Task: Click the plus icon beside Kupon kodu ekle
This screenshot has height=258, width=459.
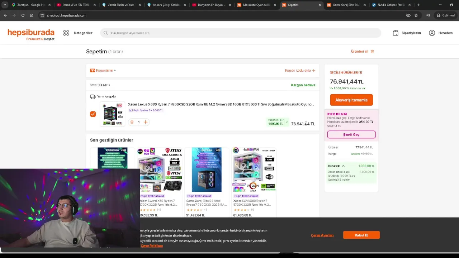Action: click(313, 71)
